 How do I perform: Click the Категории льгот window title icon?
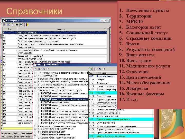coord(4,21)
